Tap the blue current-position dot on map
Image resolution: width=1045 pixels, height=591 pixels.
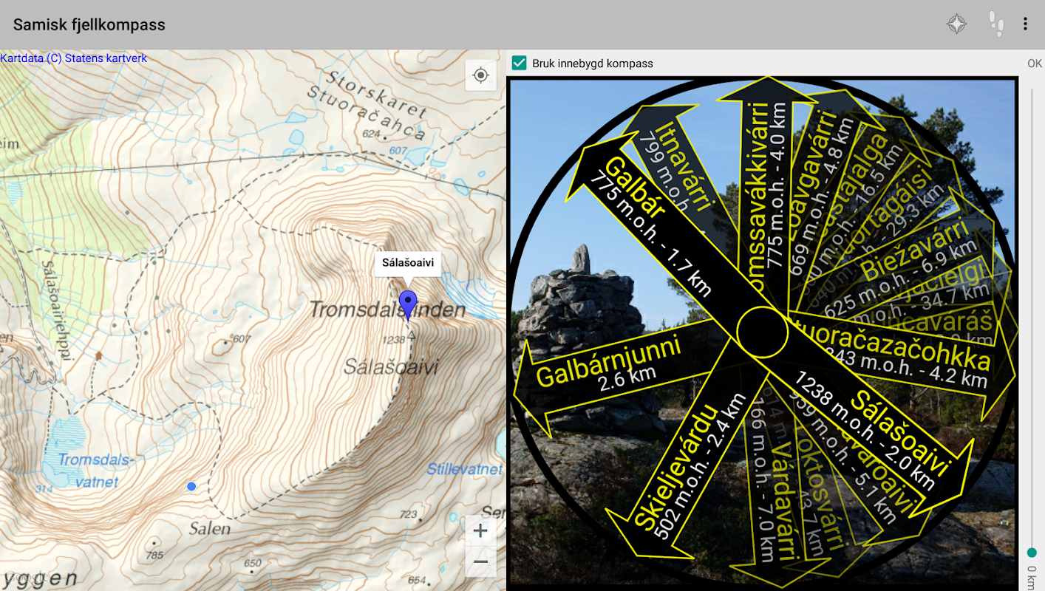click(x=191, y=486)
